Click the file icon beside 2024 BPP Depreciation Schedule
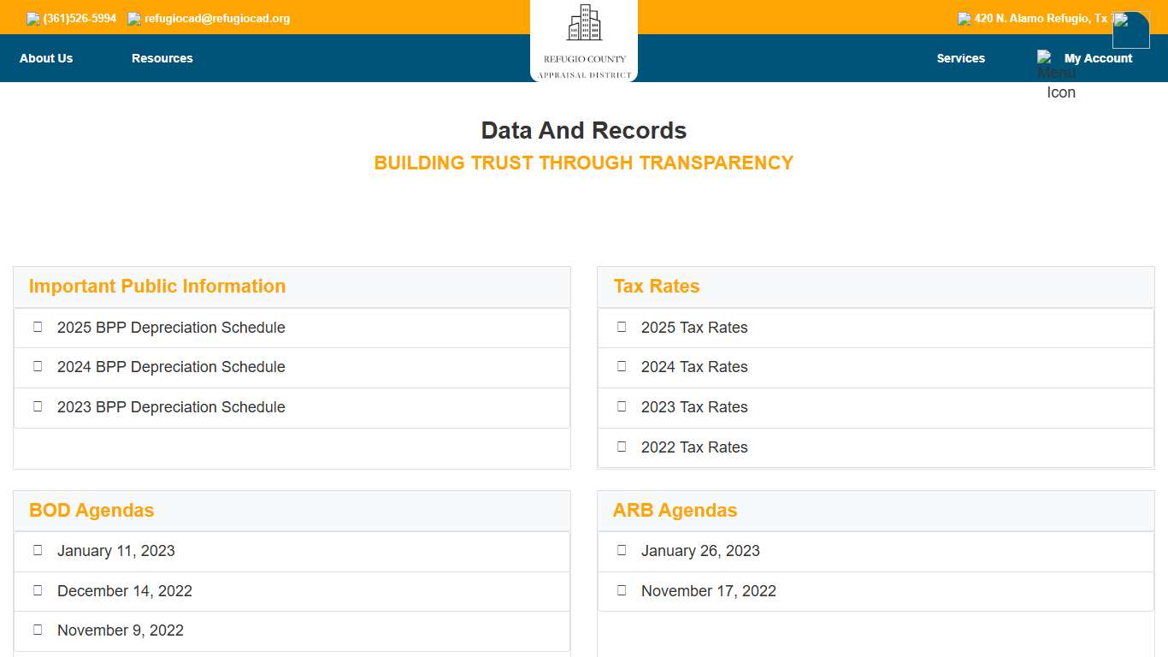Screen dimensions: 1168x657 coord(38,366)
